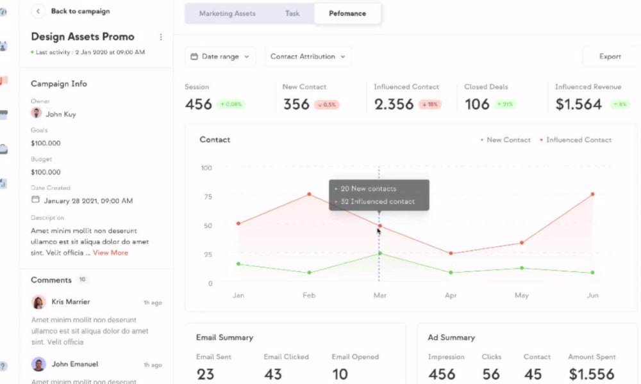
Task: Click the red 18% Influenced Contact badge
Action: (430, 104)
